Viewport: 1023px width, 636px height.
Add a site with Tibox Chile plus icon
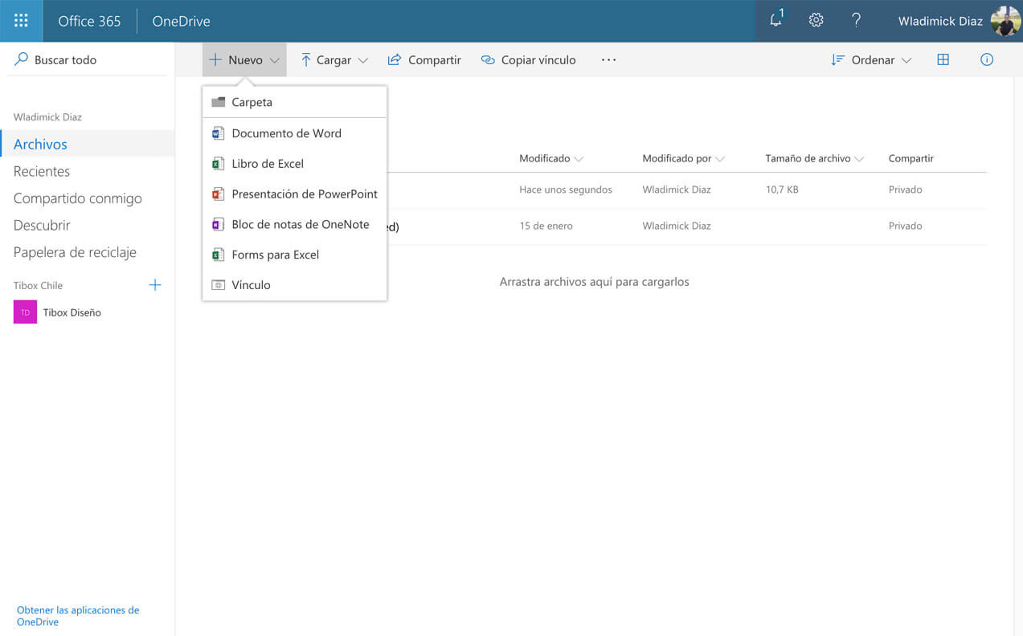(155, 285)
